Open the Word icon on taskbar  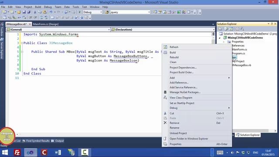[x=58, y=152]
